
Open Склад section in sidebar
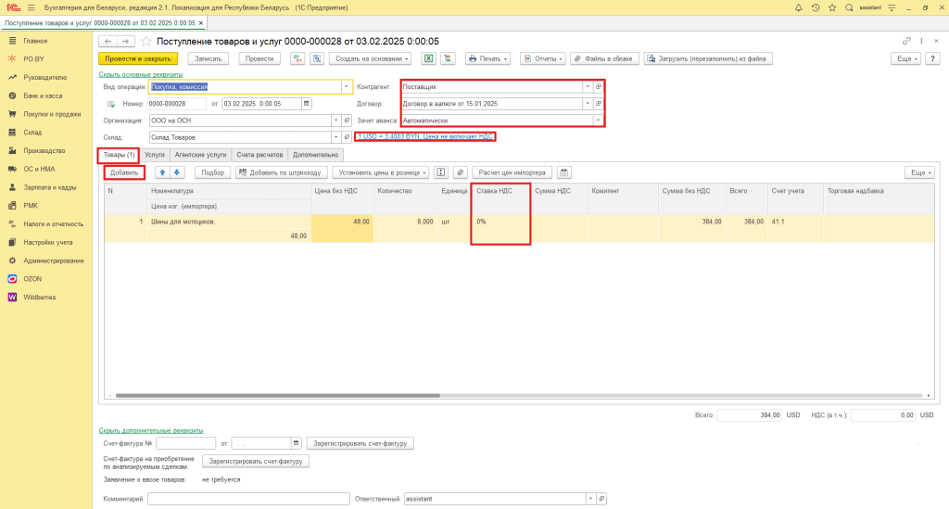point(32,132)
